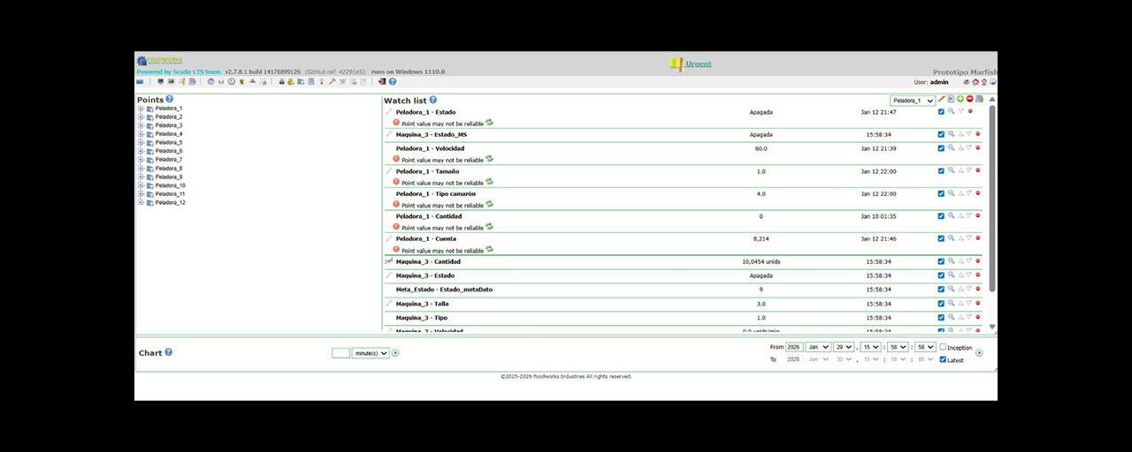The image size is (1132, 452).
Task: Expand the Peladora_5 tree node
Action: click(141, 142)
